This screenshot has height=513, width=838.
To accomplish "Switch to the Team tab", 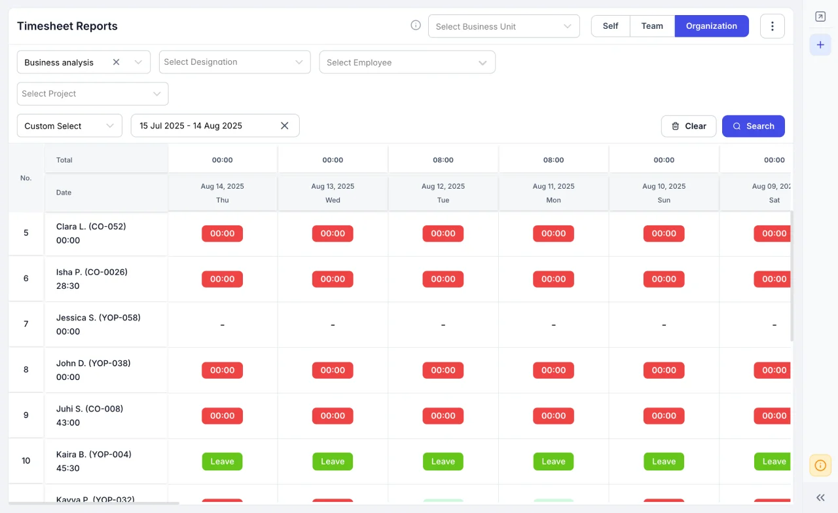I will click(x=652, y=26).
